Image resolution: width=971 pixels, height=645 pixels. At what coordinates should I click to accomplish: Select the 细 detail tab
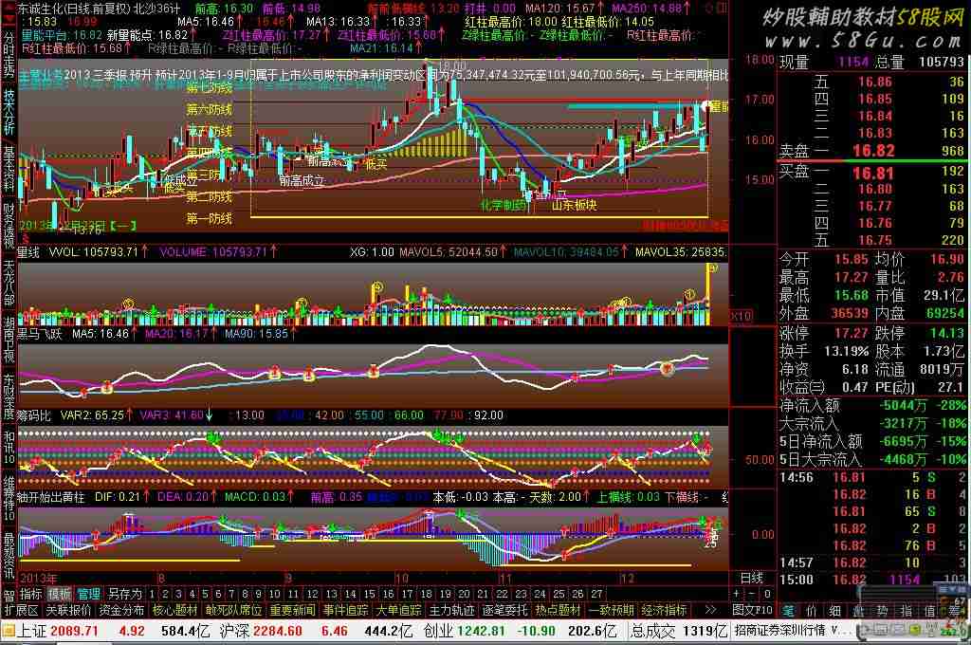pos(834,611)
